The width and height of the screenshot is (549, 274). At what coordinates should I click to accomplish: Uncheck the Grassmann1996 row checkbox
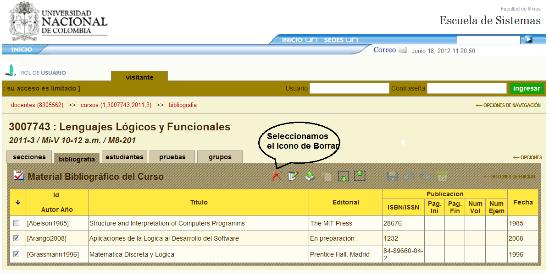click(17, 254)
